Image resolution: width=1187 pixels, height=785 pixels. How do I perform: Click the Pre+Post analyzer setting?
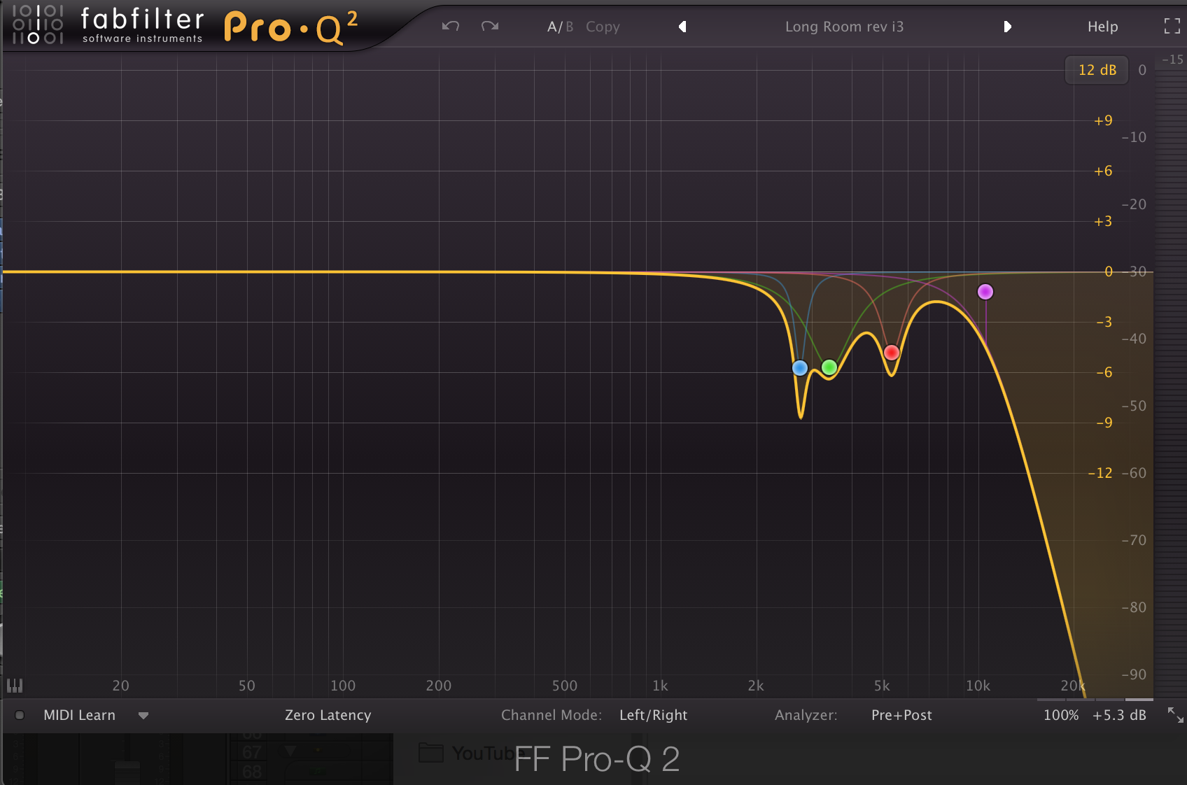pyautogui.click(x=901, y=715)
